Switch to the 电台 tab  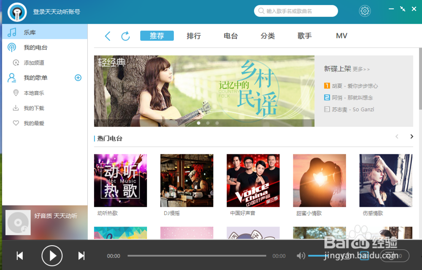click(x=231, y=36)
